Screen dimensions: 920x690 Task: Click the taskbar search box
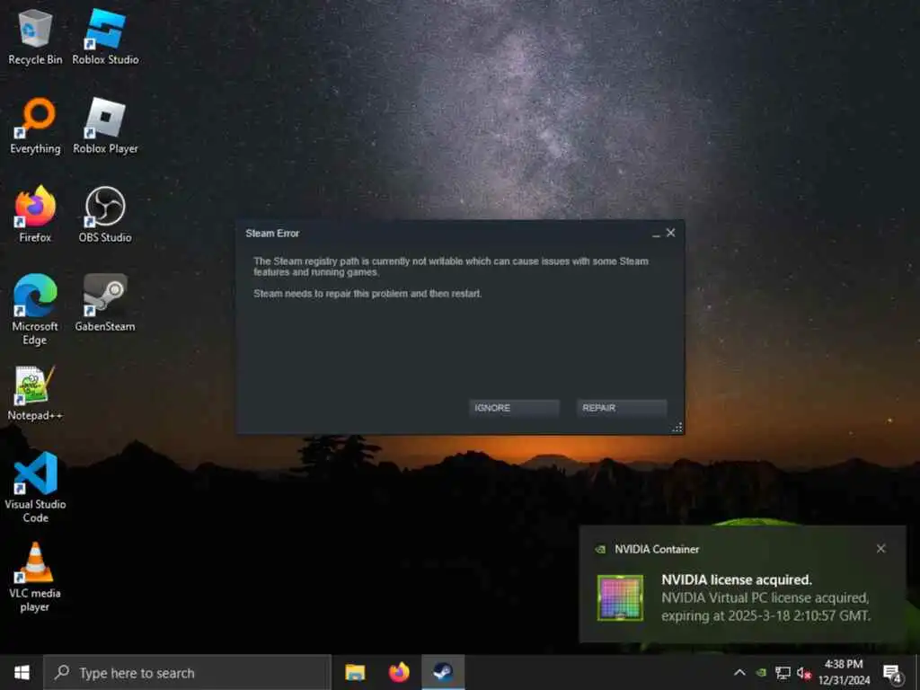(x=187, y=672)
